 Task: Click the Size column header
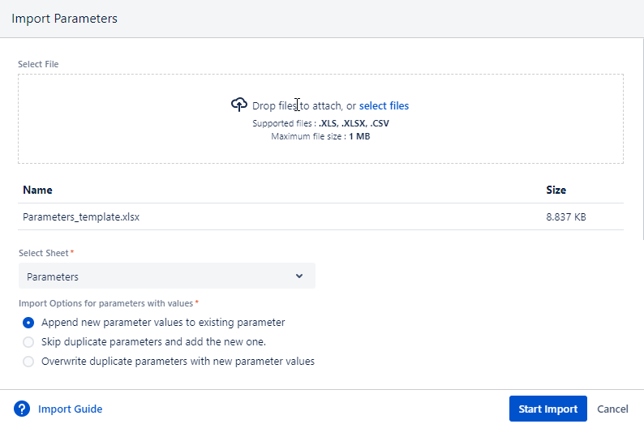pyautogui.click(x=556, y=191)
